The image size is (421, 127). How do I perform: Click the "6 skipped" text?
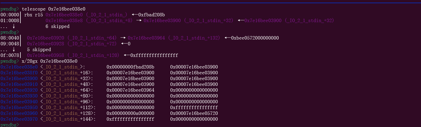(58, 26)
